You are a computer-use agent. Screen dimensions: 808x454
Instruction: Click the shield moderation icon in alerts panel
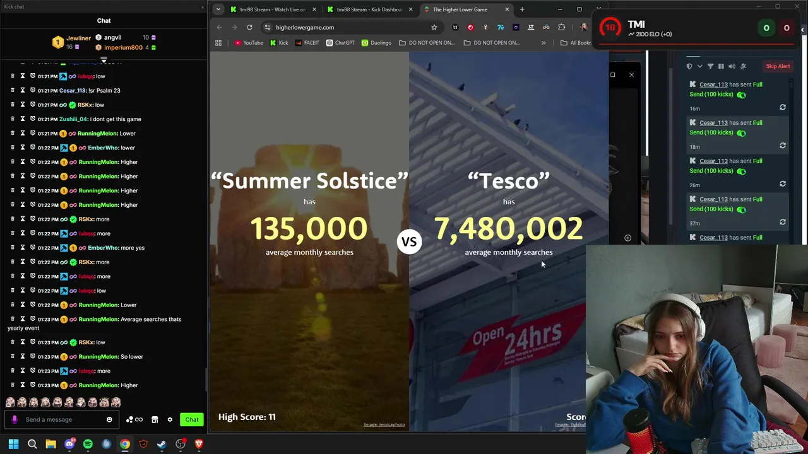689,66
